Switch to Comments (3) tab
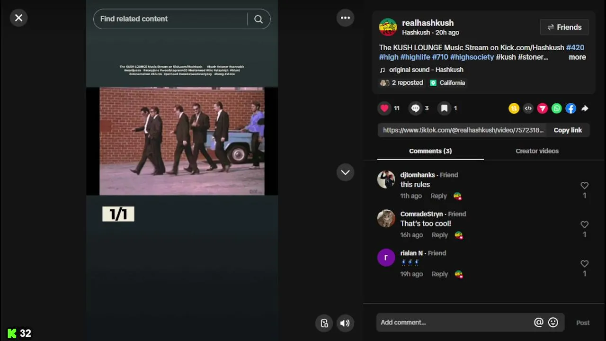This screenshot has width=606, height=341. (x=430, y=151)
